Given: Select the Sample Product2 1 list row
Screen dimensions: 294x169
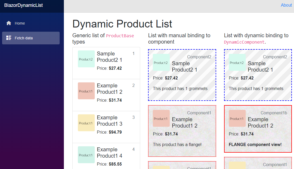Looking at the screenshot, I should coord(106,63).
